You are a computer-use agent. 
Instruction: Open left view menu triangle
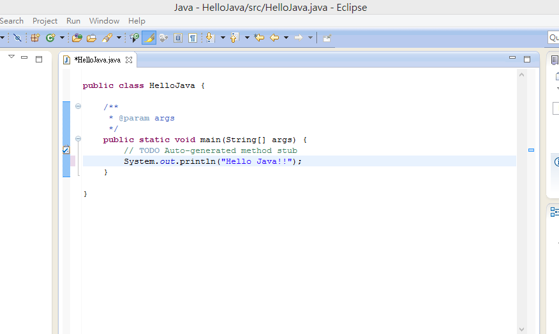click(x=11, y=57)
